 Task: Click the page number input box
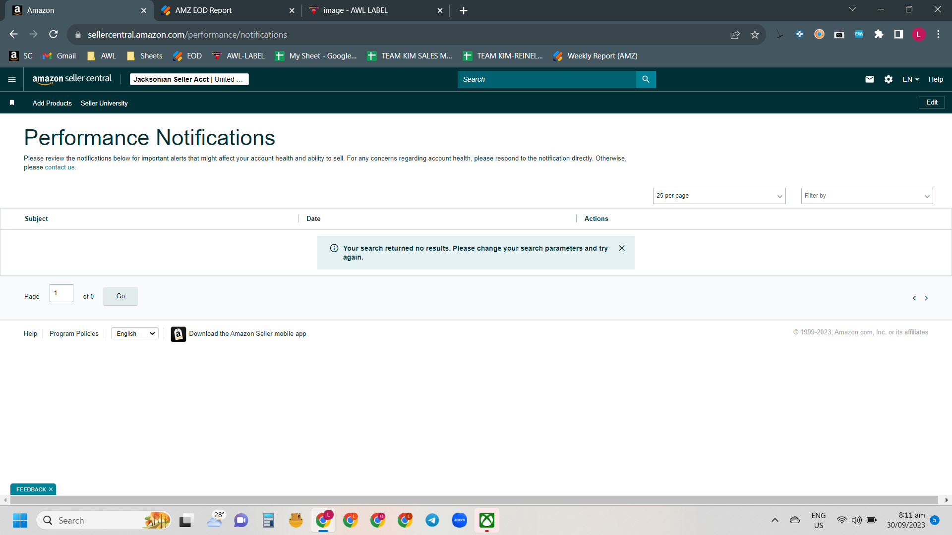click(61, 293)
